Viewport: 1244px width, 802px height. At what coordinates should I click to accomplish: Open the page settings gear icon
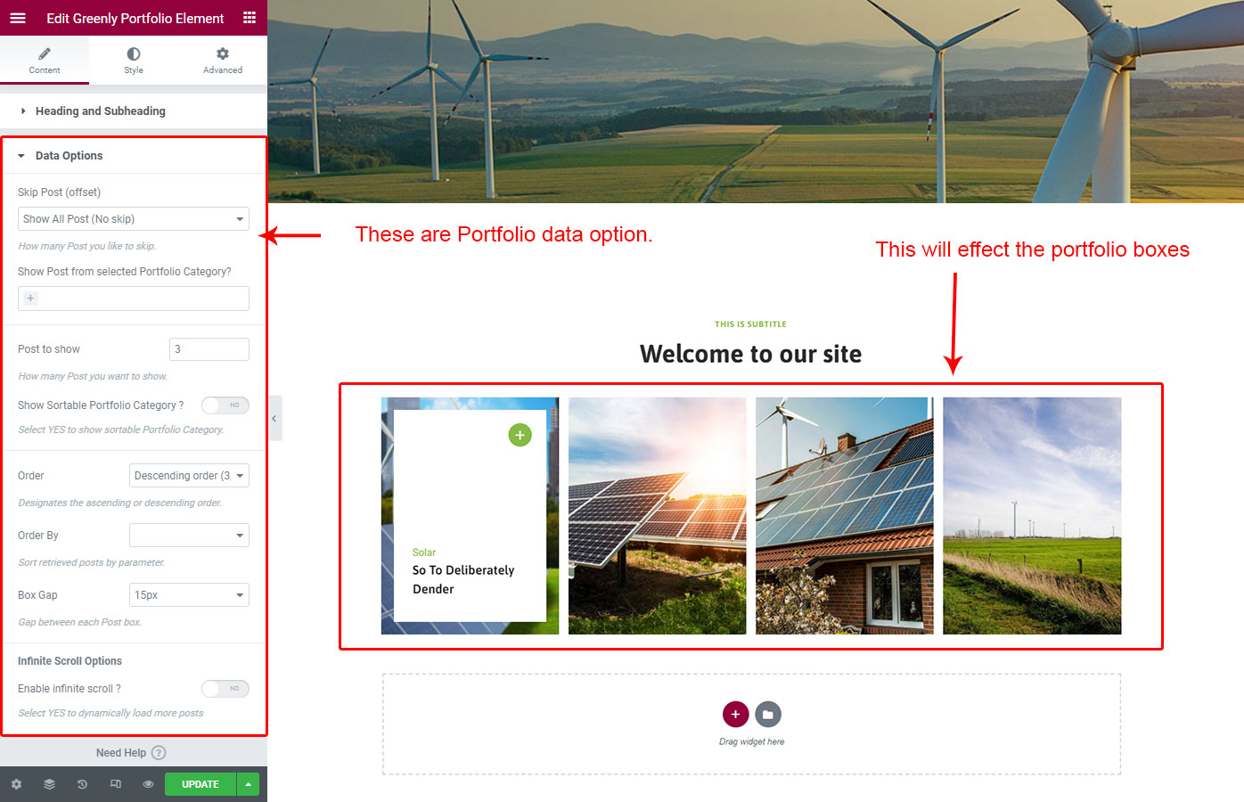pos(16,784)
